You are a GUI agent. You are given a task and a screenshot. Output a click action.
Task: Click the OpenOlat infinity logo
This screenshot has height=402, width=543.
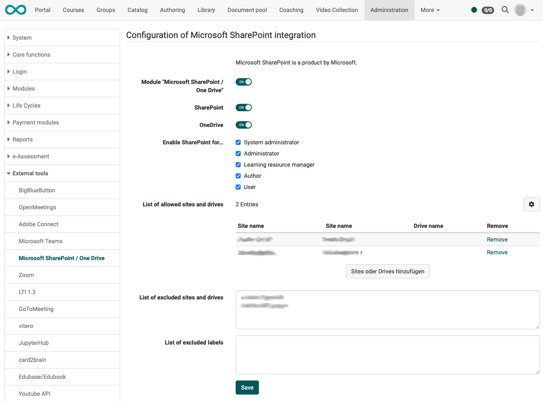pyautogui.click(x=16, y=10)
